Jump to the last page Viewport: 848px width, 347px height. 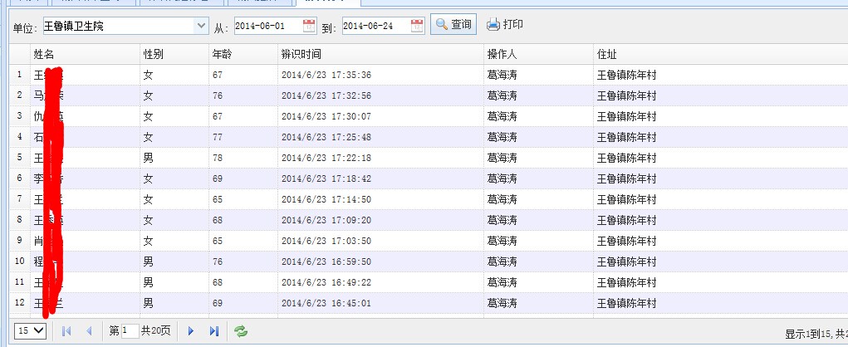point(213,331)
